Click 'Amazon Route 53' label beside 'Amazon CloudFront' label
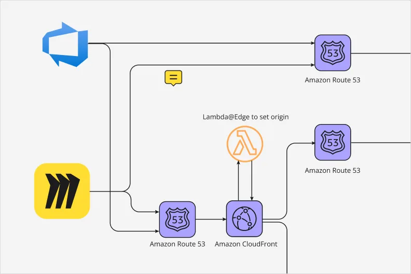 [x=177, y=244]
